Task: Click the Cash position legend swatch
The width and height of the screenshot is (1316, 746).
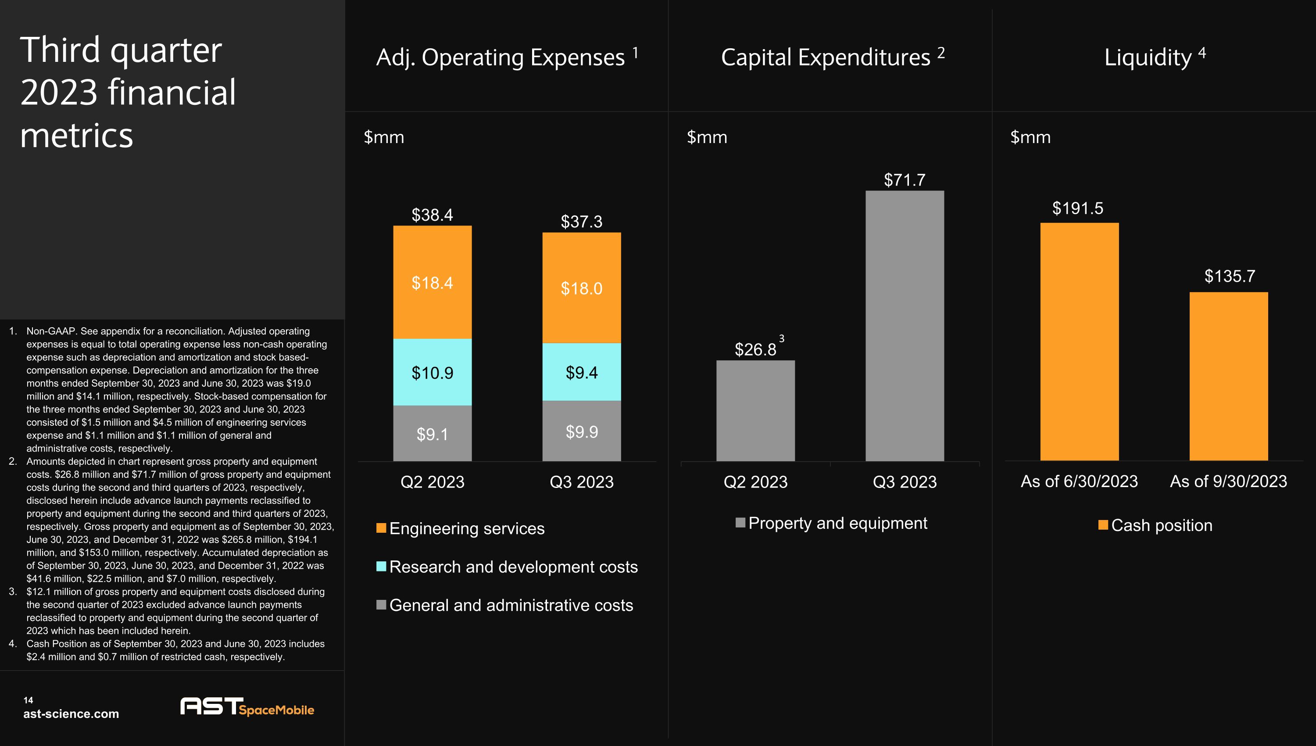Action: pos(1103,525)
